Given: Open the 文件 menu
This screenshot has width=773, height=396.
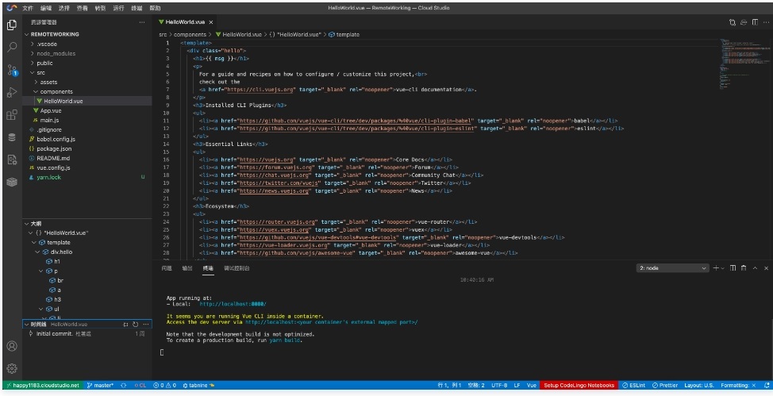Looking at the screenshot, I should click(28, 9).
